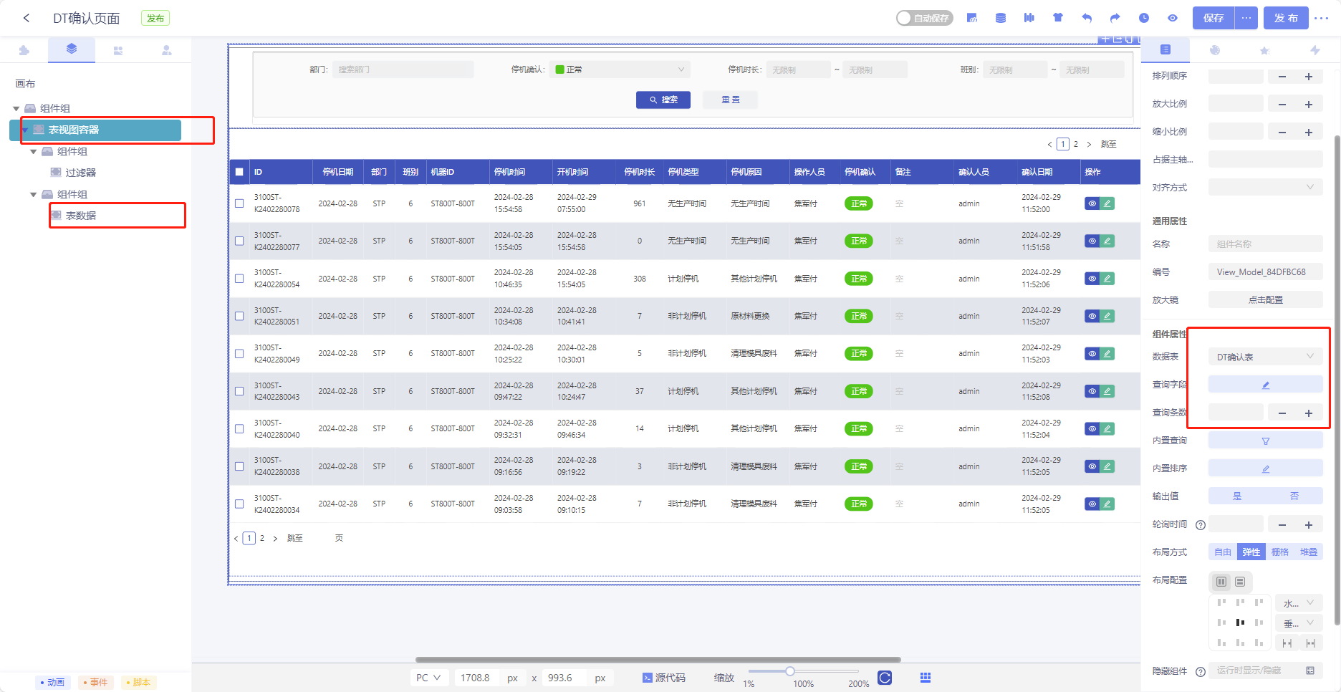Click the help icon next to 轮询时间

[x=1201, y=525]
